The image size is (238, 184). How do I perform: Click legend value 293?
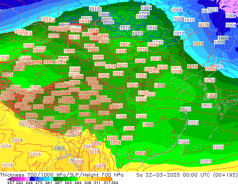[x=68, y=182]
